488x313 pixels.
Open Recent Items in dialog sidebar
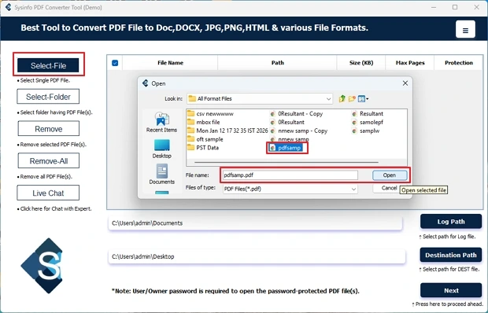pos(161,122)
